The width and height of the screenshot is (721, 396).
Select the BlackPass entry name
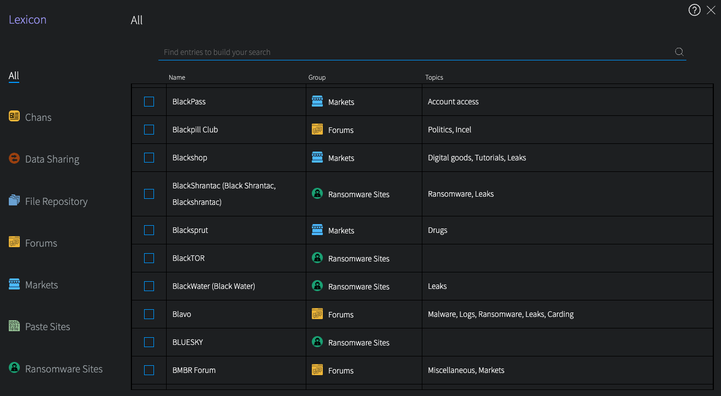click(189, 102)
